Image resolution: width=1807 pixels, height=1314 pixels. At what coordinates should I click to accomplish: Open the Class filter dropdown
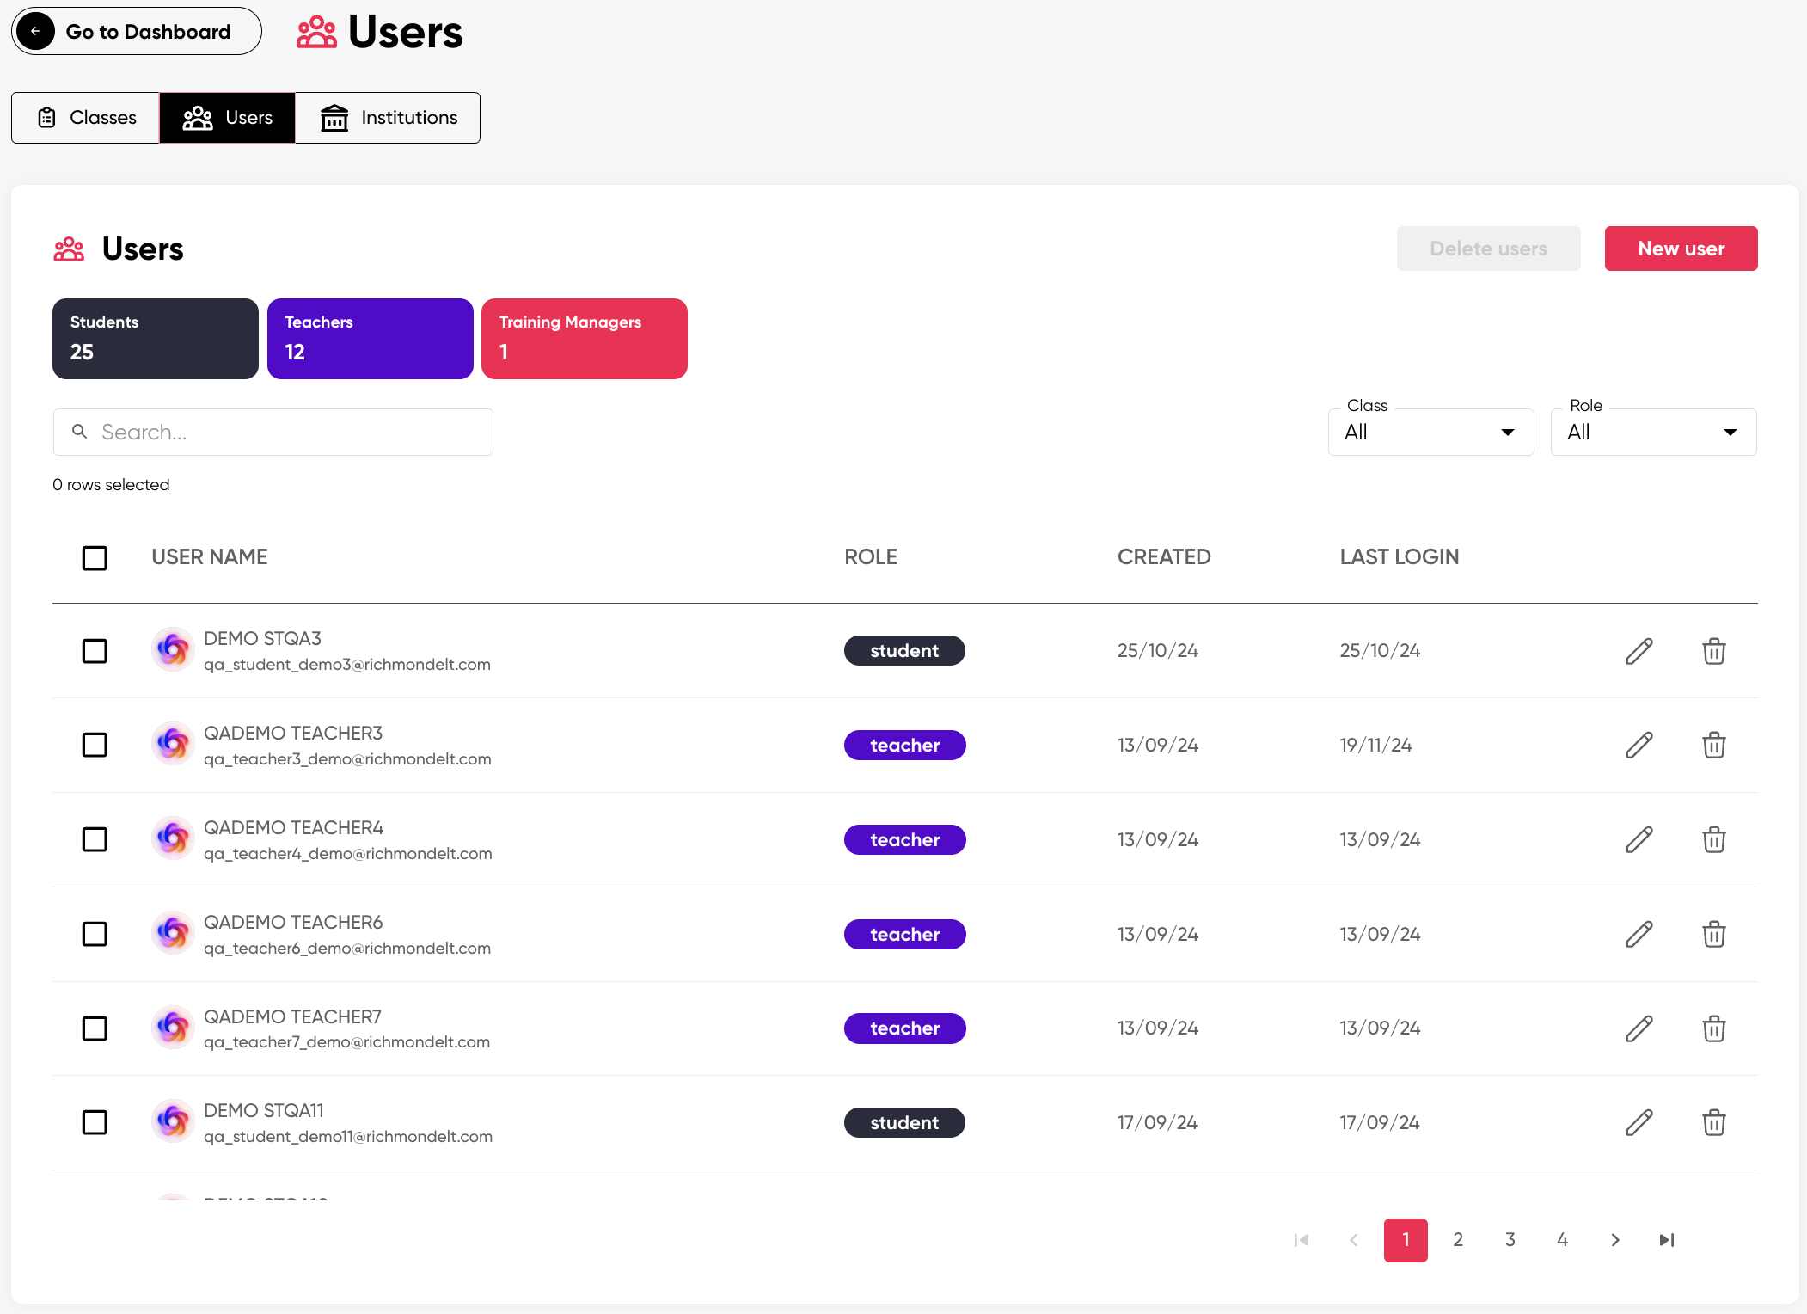(x=1430, y=432)
